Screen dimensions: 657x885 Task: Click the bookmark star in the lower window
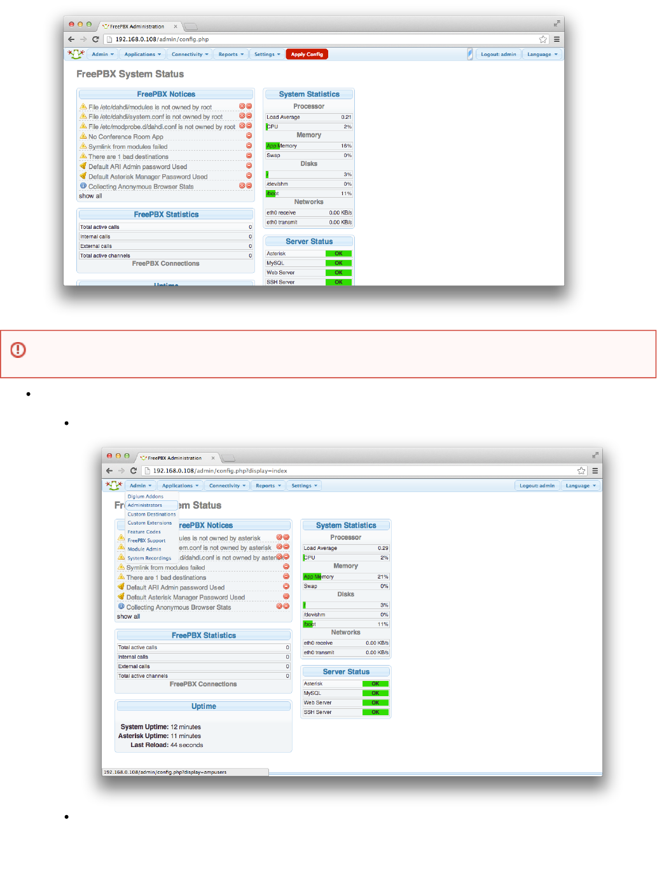pos(581,471)
